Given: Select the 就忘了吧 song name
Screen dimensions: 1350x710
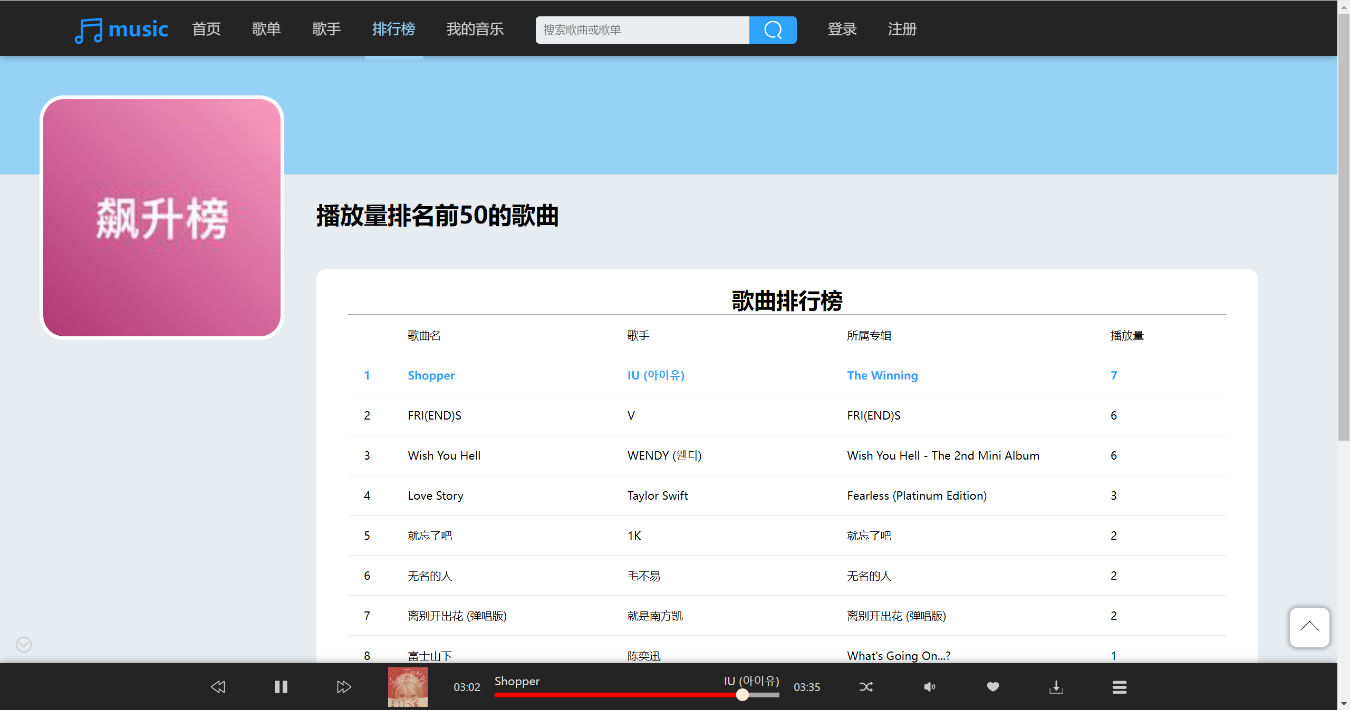Looking at the screenshot, I should tap(430, 536).
